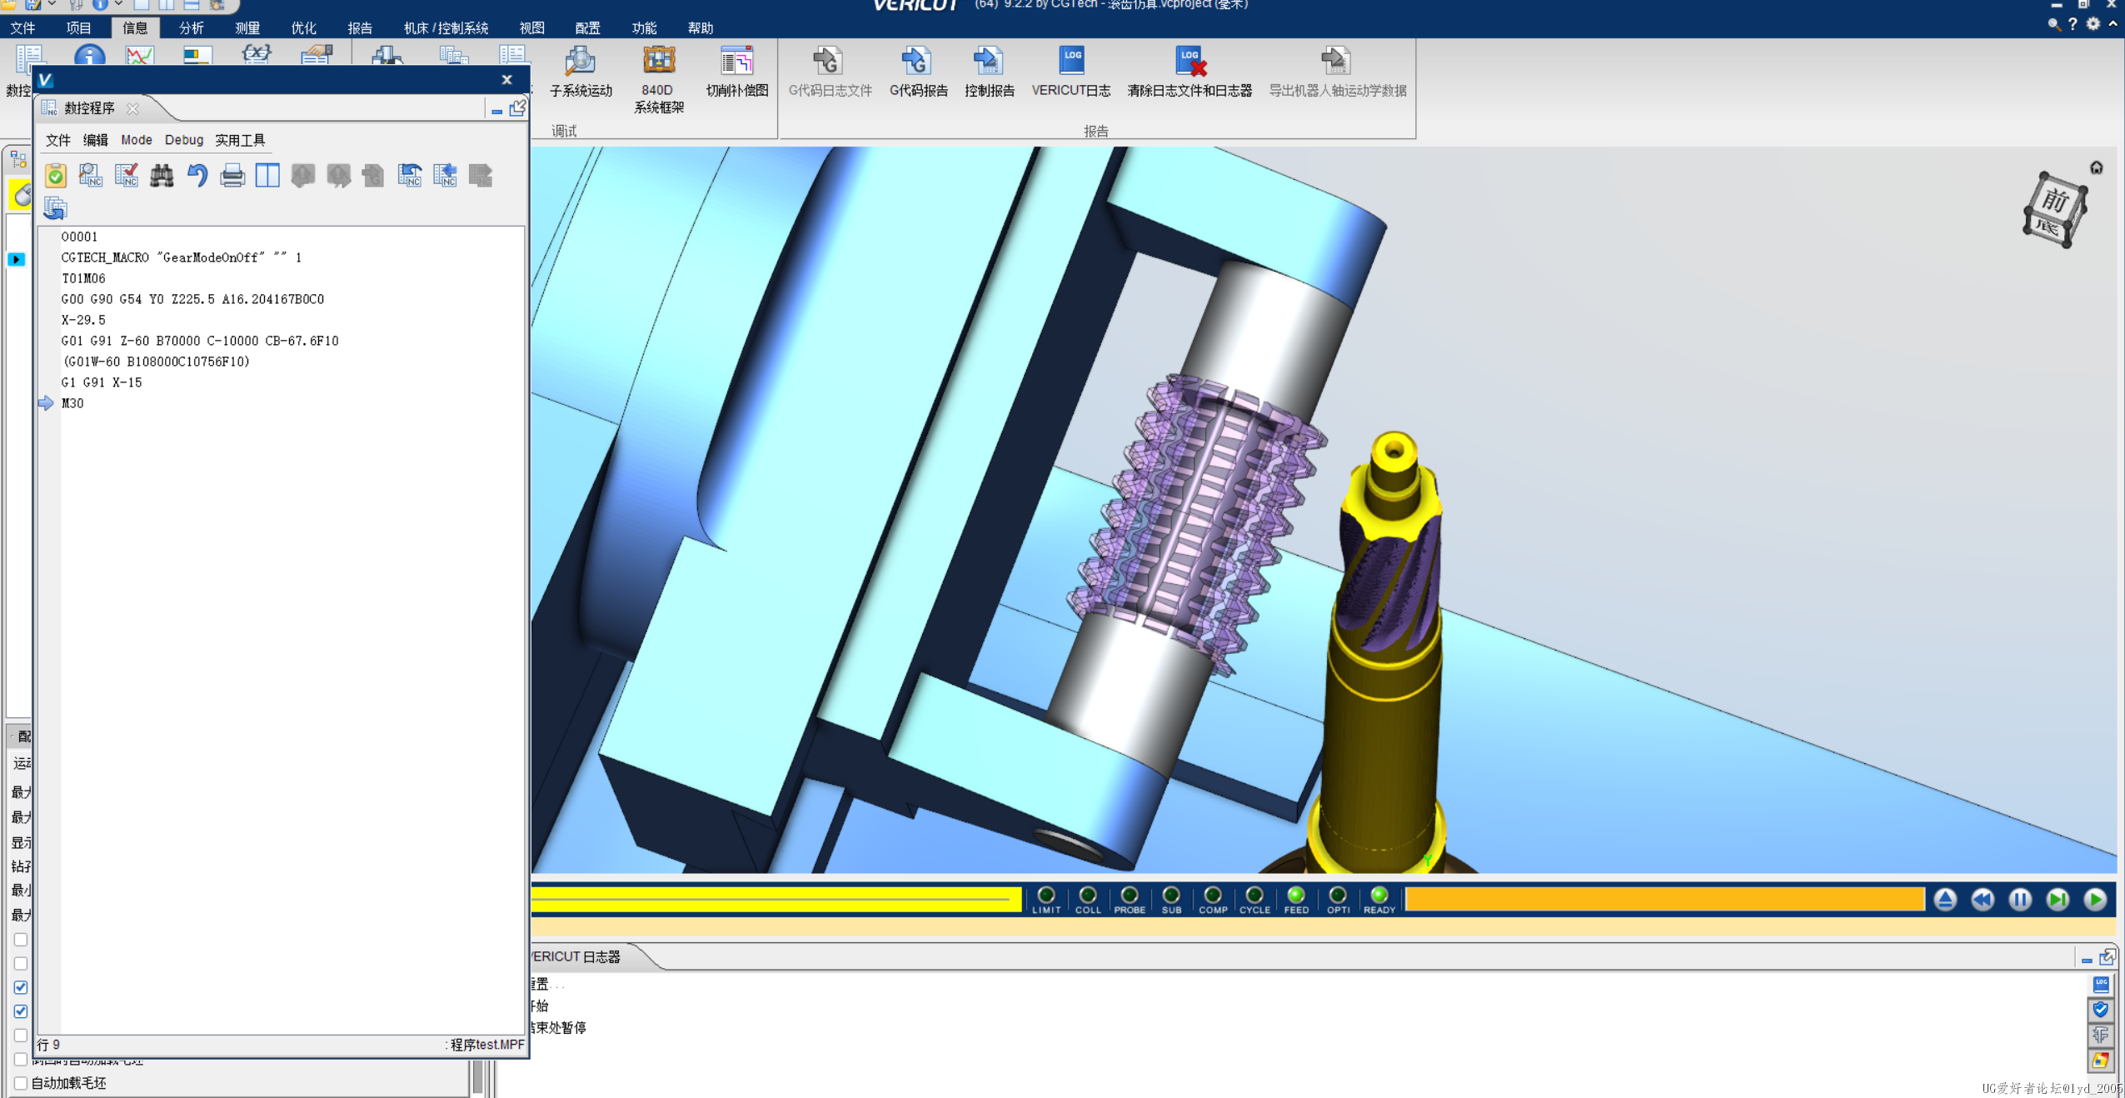This screenshot has height=1098, width=2125.
Task: Reset the model with eject-style button
Action: coord(1945,900)
